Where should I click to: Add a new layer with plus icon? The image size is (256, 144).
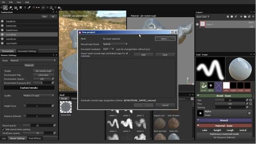pos(241,17)
